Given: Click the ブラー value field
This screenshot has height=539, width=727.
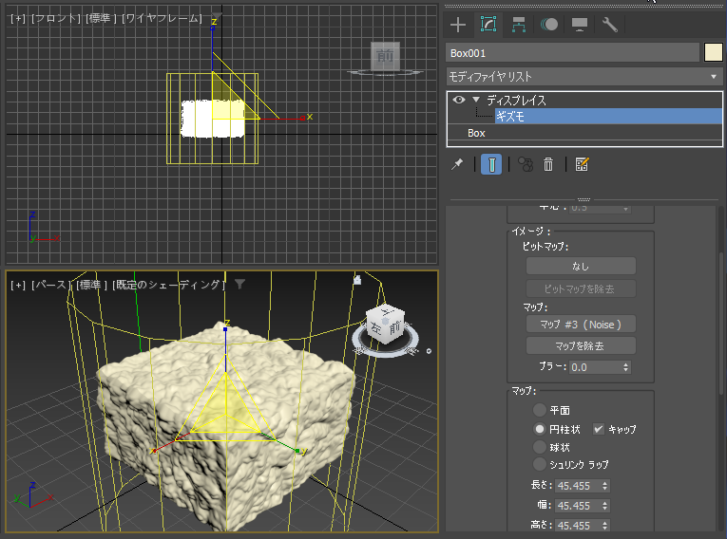Looking at the screenshot, I should [x=595, y=367].
